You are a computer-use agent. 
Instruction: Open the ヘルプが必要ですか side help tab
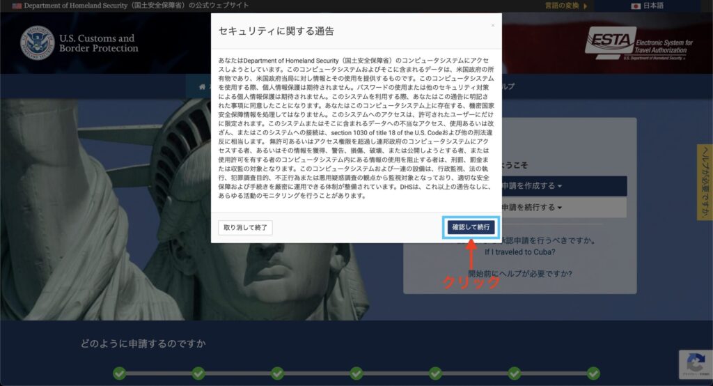tap(705, 183)
